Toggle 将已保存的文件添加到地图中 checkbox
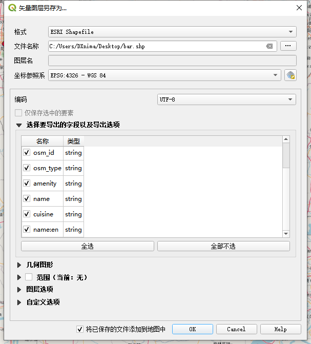 (x=80, y=329)
